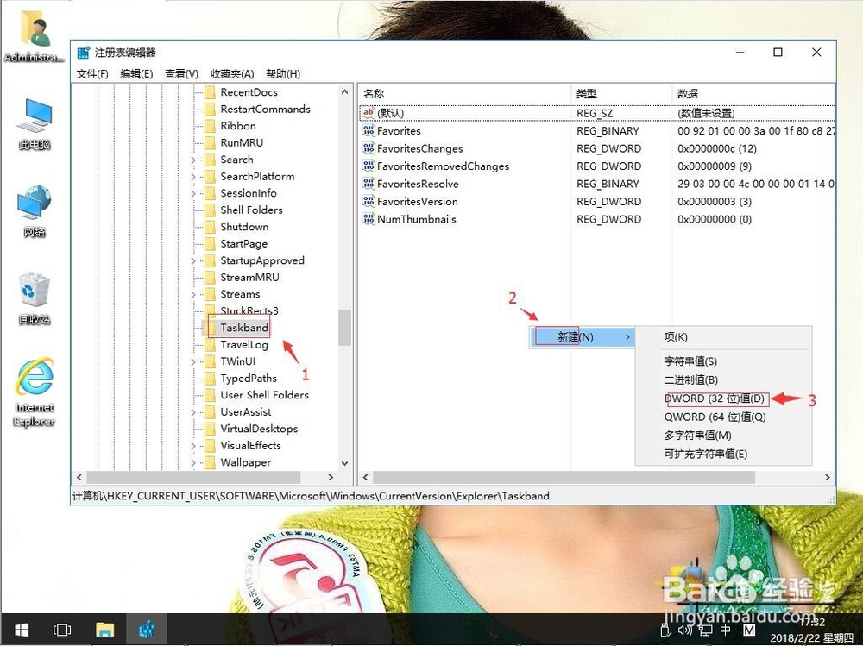Expand the UserAssist tree node

[x=193, y=412]
